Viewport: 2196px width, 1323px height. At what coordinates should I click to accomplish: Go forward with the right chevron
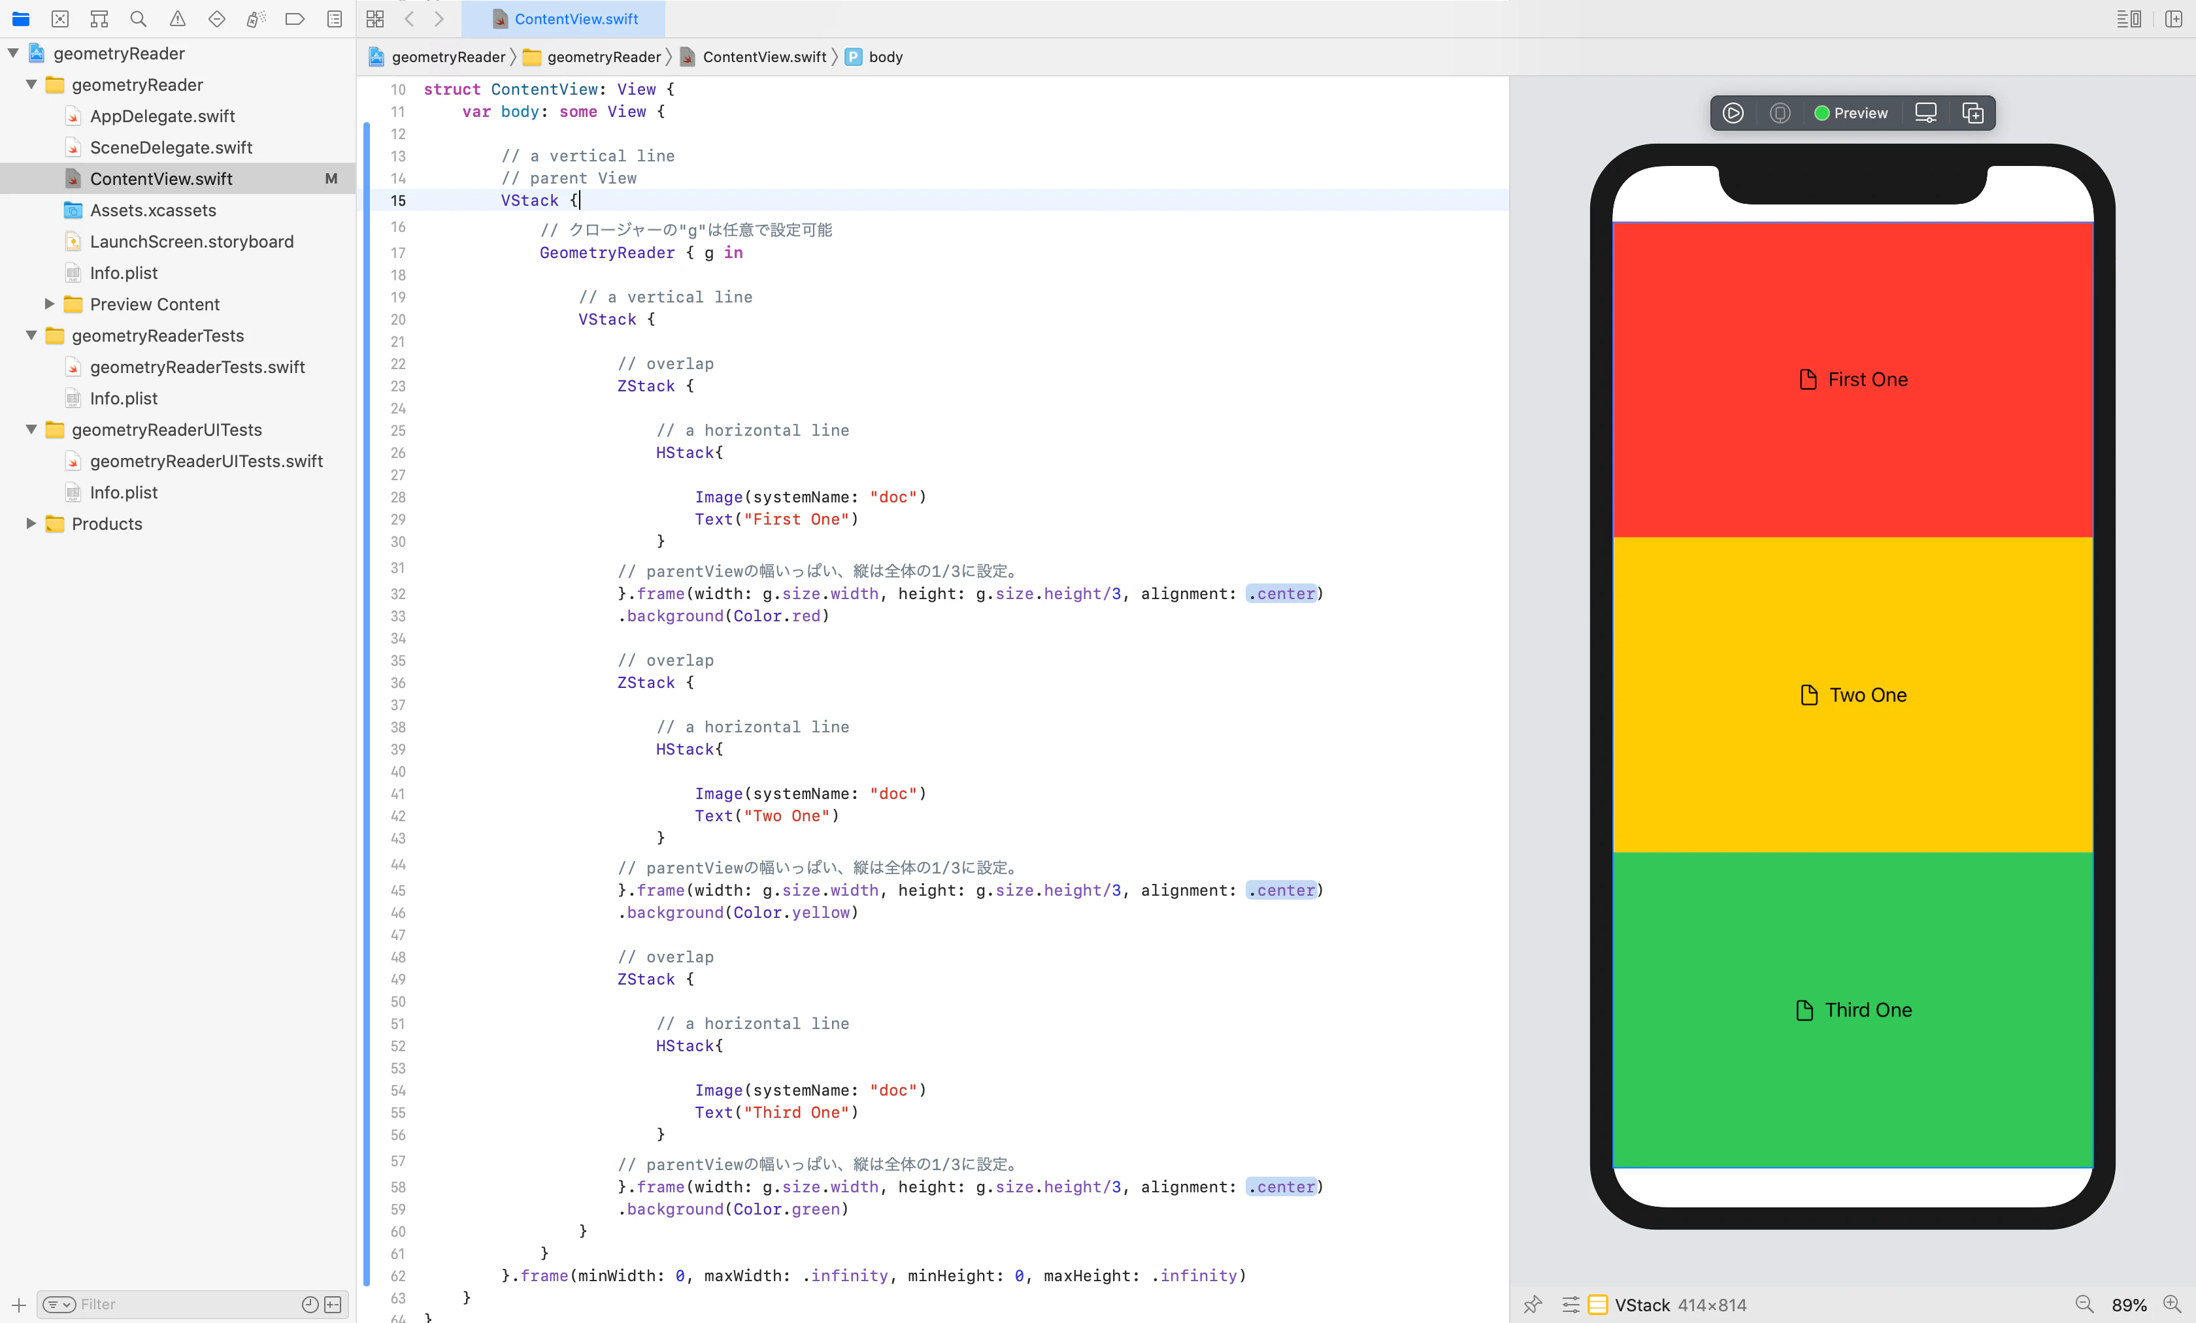click(x=439, y=19)
